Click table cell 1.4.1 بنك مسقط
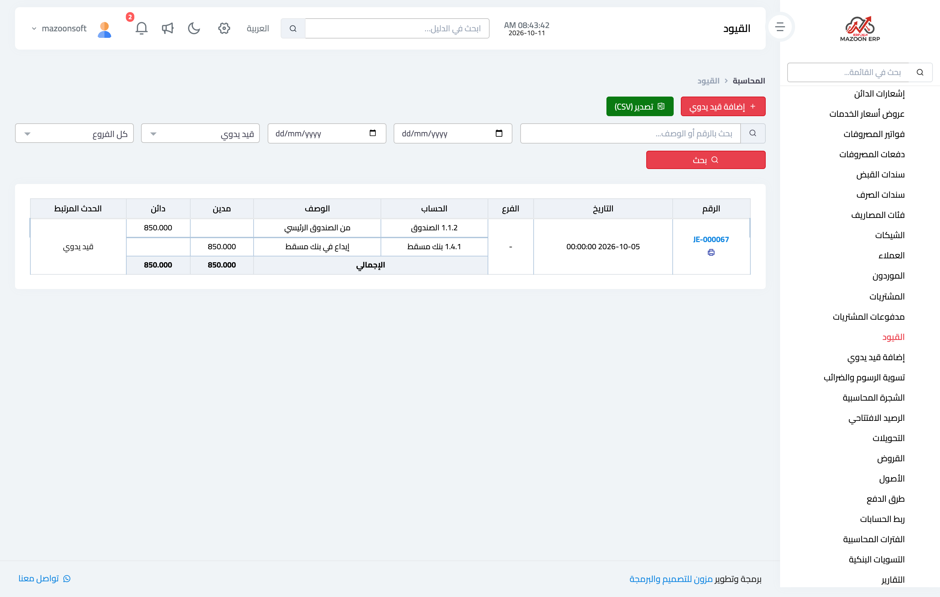 [434, 247]
